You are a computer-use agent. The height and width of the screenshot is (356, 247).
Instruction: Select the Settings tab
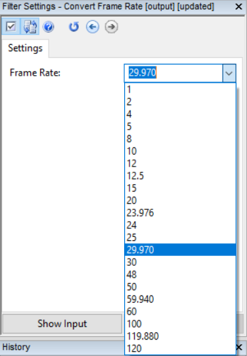point(25,48)
